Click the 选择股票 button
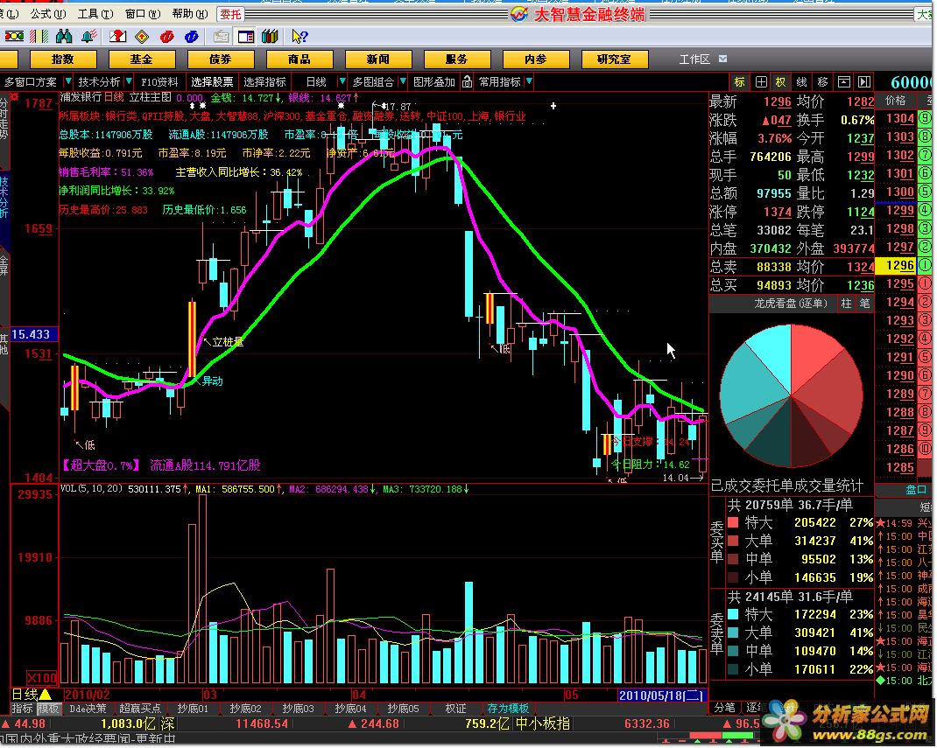The image size is (937, 748). coord(212,81)
